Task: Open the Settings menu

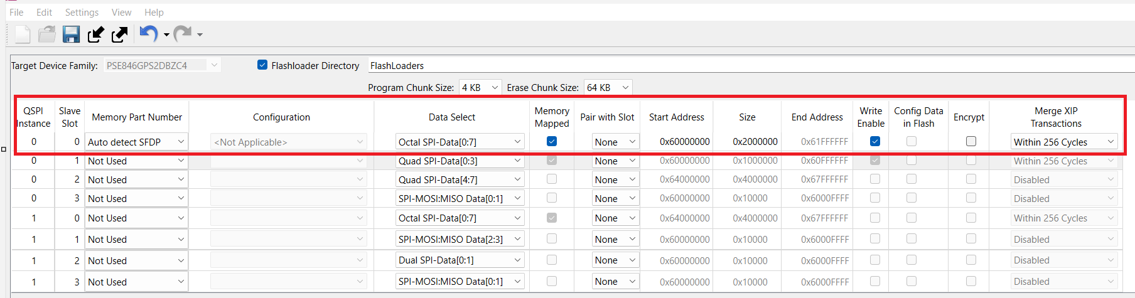Action: pos(82,13)
